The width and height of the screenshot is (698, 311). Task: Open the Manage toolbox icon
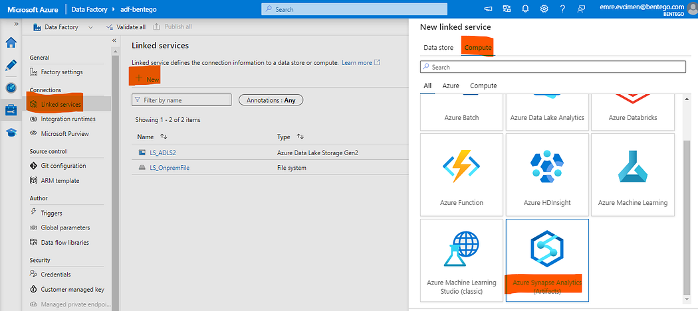coord(11,110)
